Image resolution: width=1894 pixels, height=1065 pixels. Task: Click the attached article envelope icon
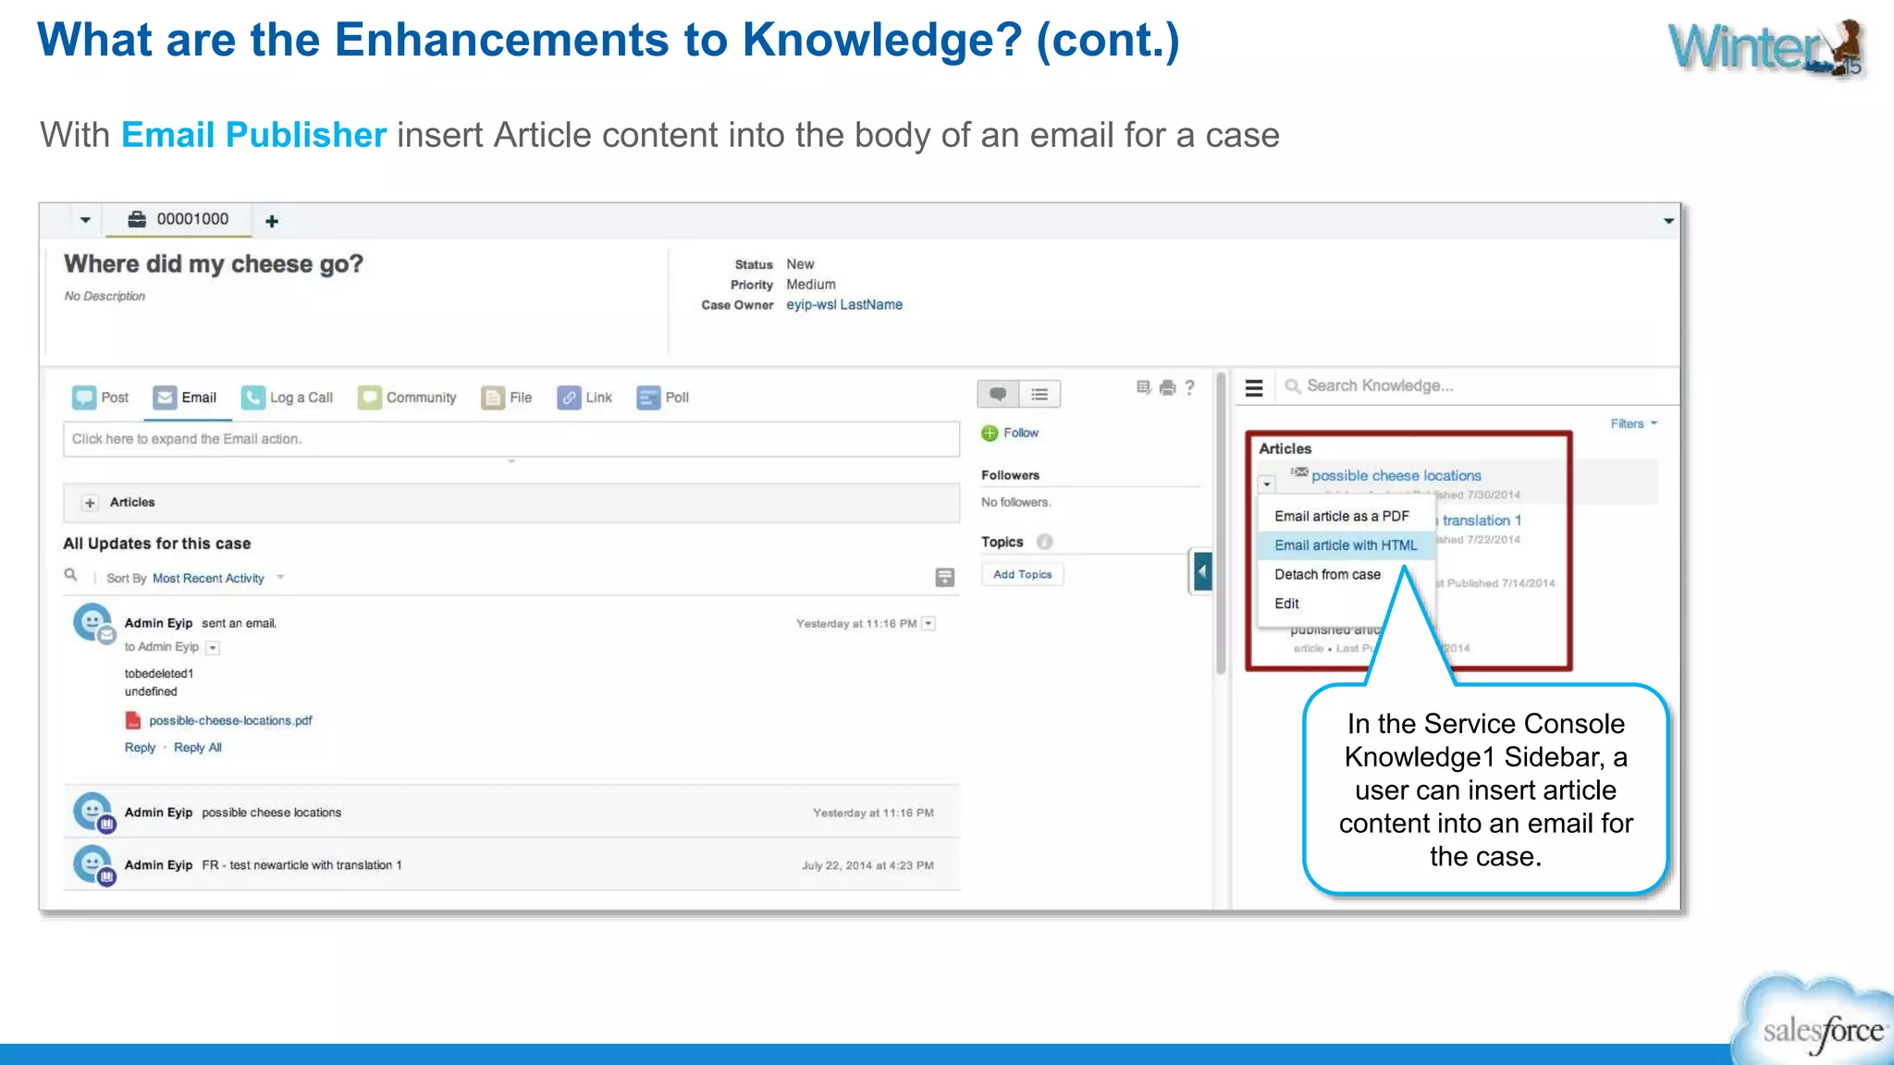coord(1299,472)
